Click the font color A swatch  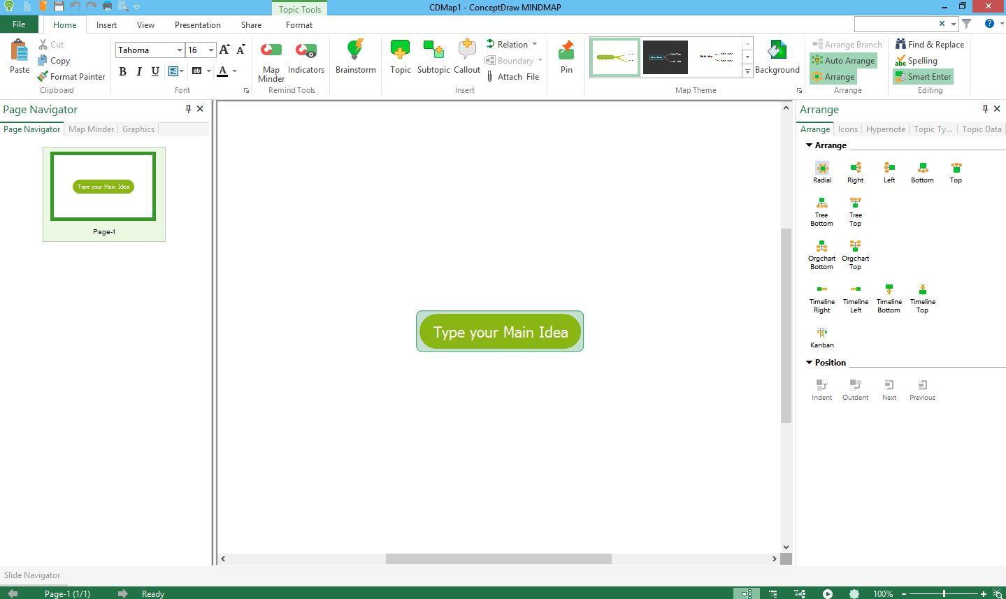point(222,71)
